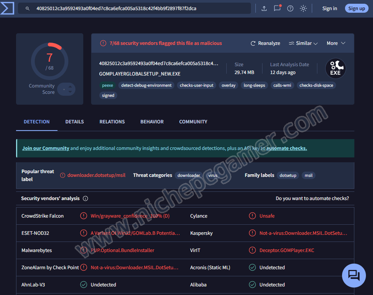Vote down the community score arrow
The image size is (373, 295).
pyautogui.click(x=70, y=92)
